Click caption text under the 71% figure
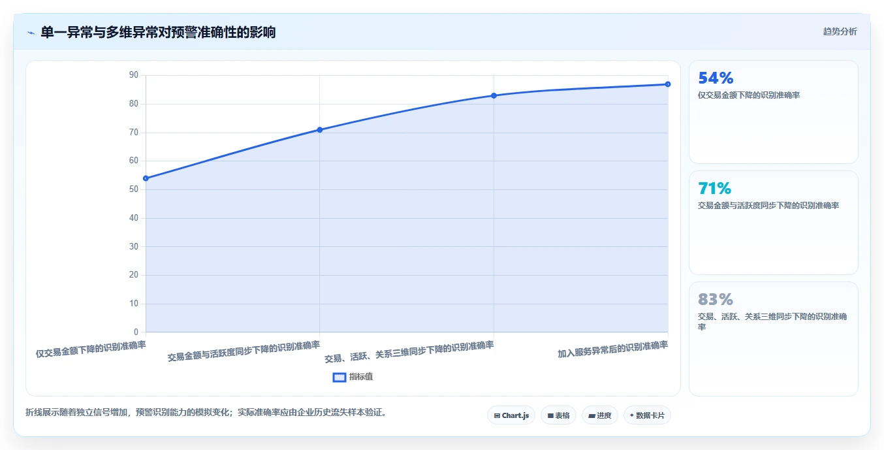The height and width of the screenshot is (450, 884). [768, 205]
